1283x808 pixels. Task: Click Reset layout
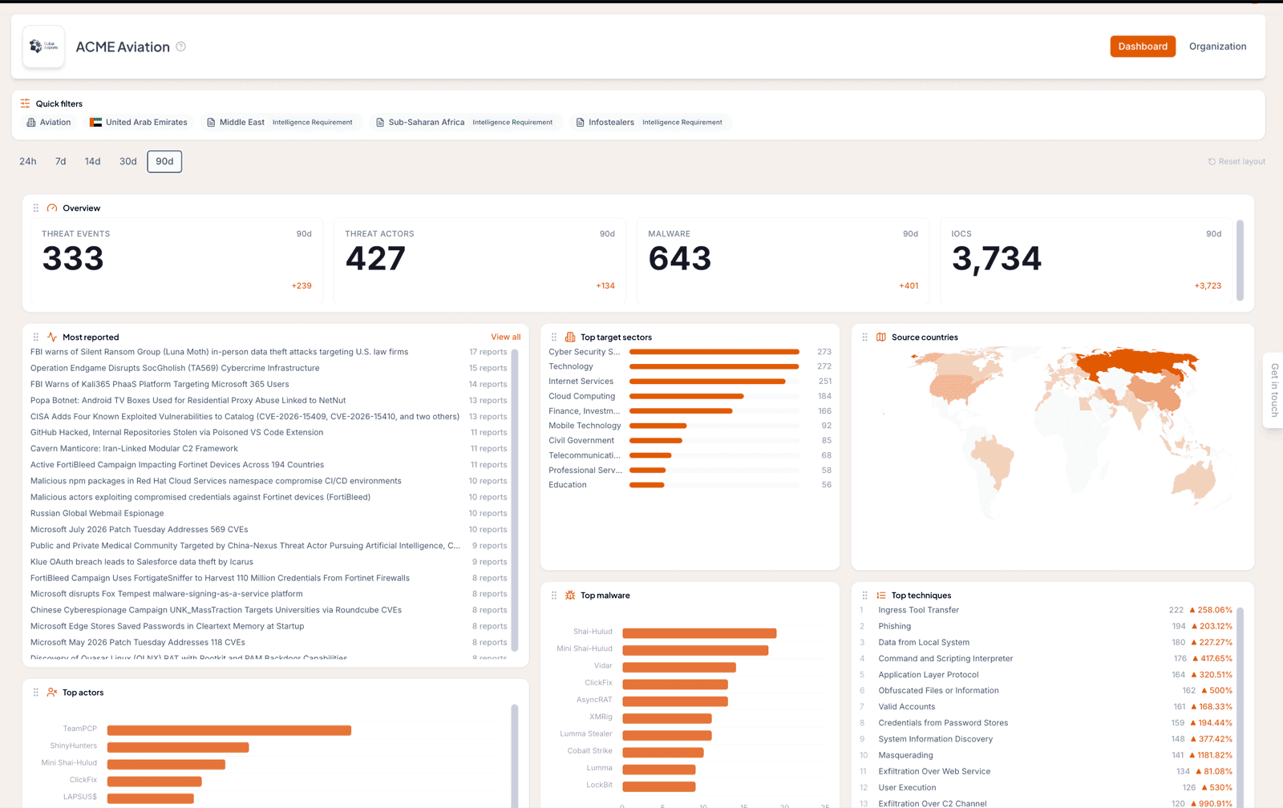(x=1236, y=162)
